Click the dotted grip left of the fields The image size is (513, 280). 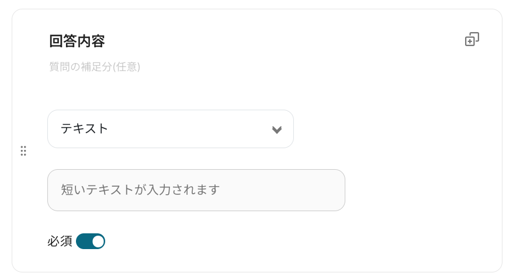(23, 150)
